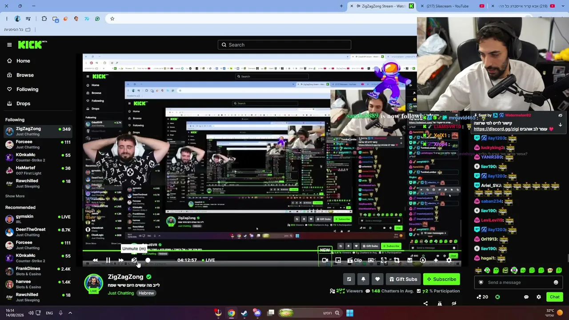Open the ENG language switcher in the taskbar

point(49,313)
